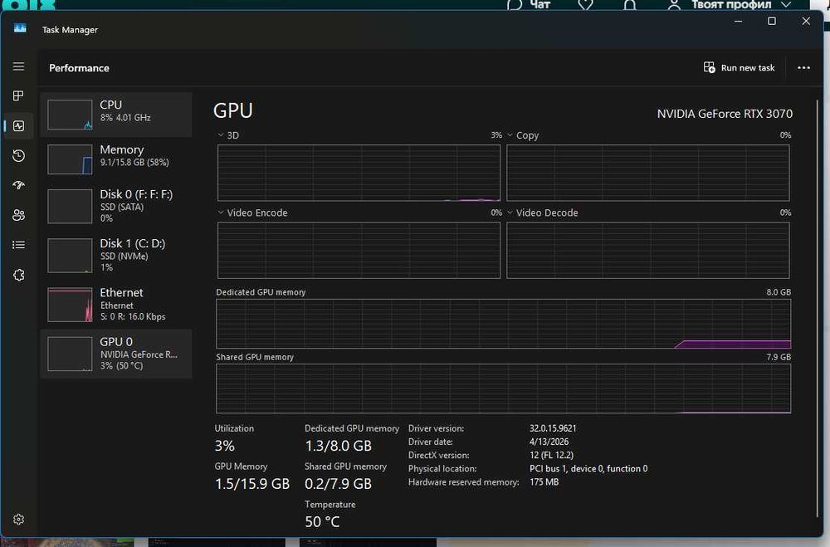The height and width of the screenshot is (547, 830).
Task: Click the Memory mini graph thumbnail
Action: click(x=70, y=159)
